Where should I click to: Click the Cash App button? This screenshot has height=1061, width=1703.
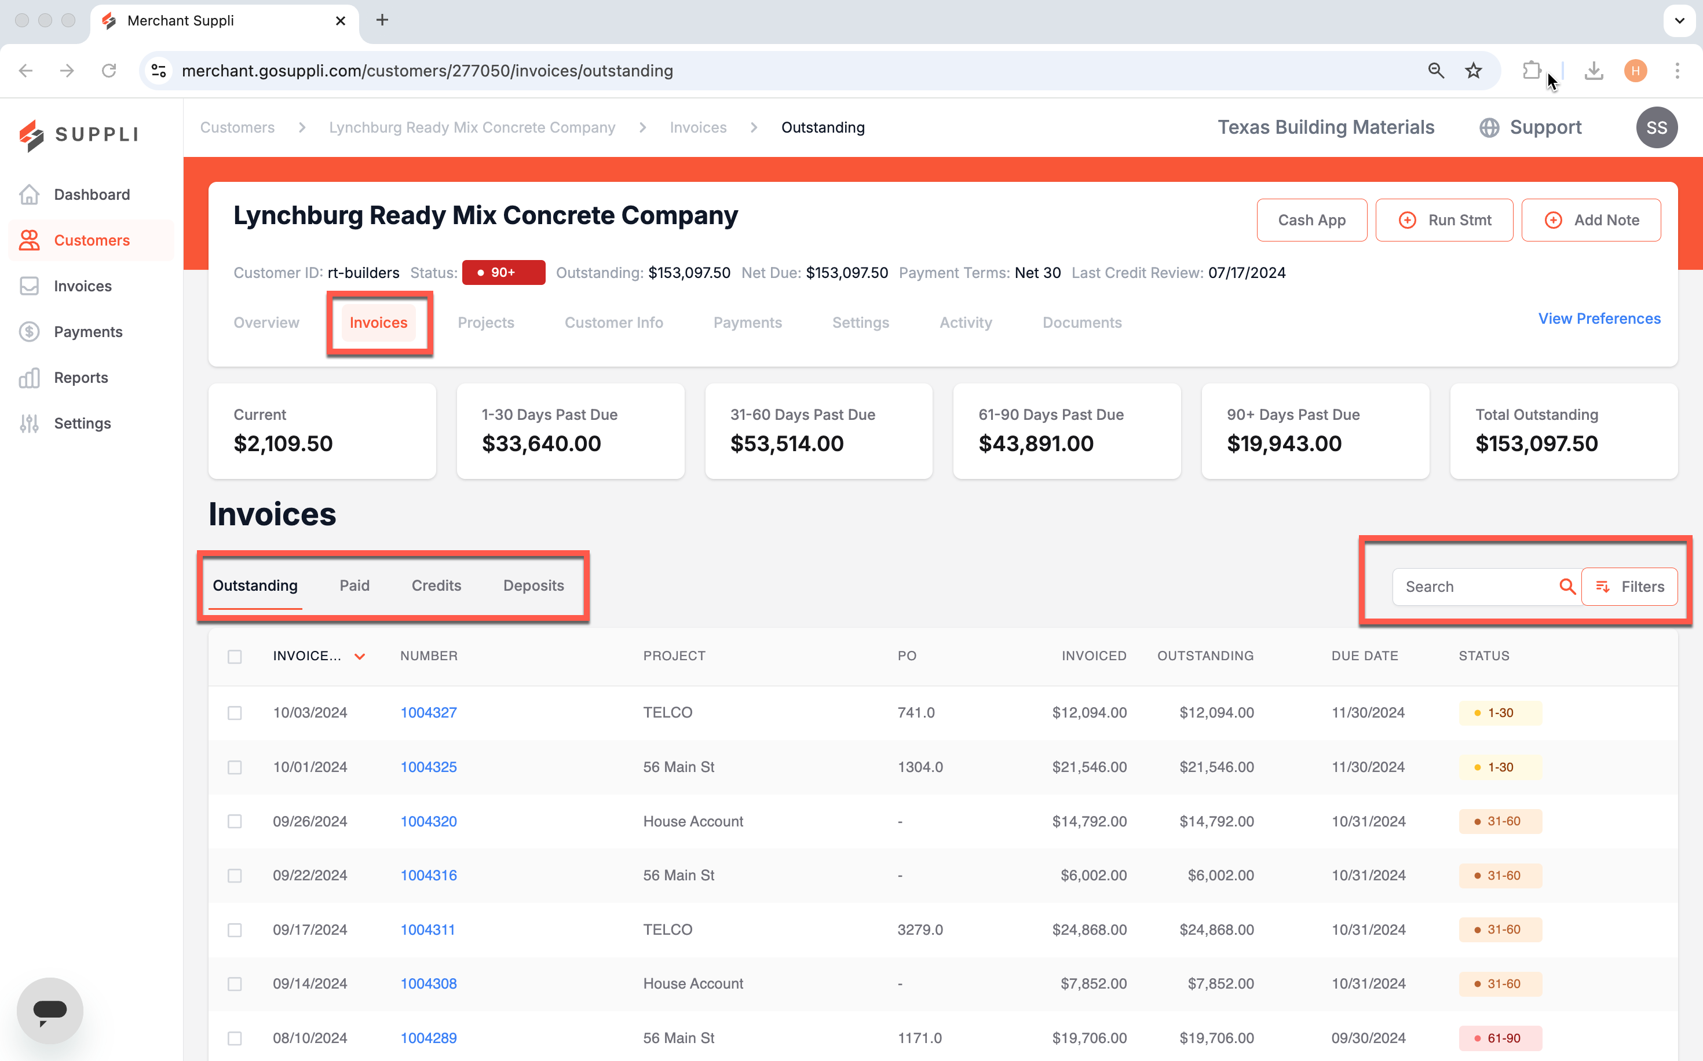point(1311,219)
